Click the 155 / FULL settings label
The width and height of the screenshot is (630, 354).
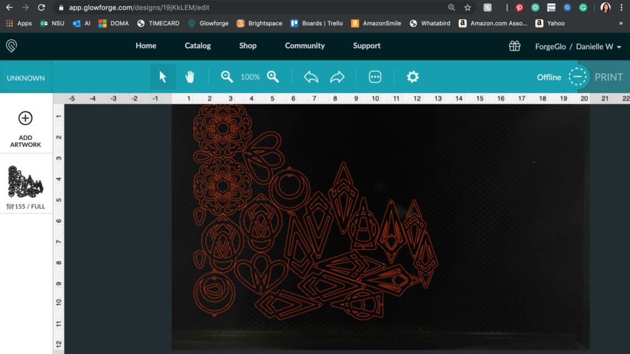tap(26, 206)
